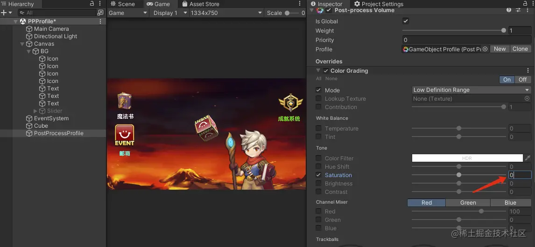Open the Game view mode dropdown
The width and height of the screenshot is (535, 247).
click(128, 13)
